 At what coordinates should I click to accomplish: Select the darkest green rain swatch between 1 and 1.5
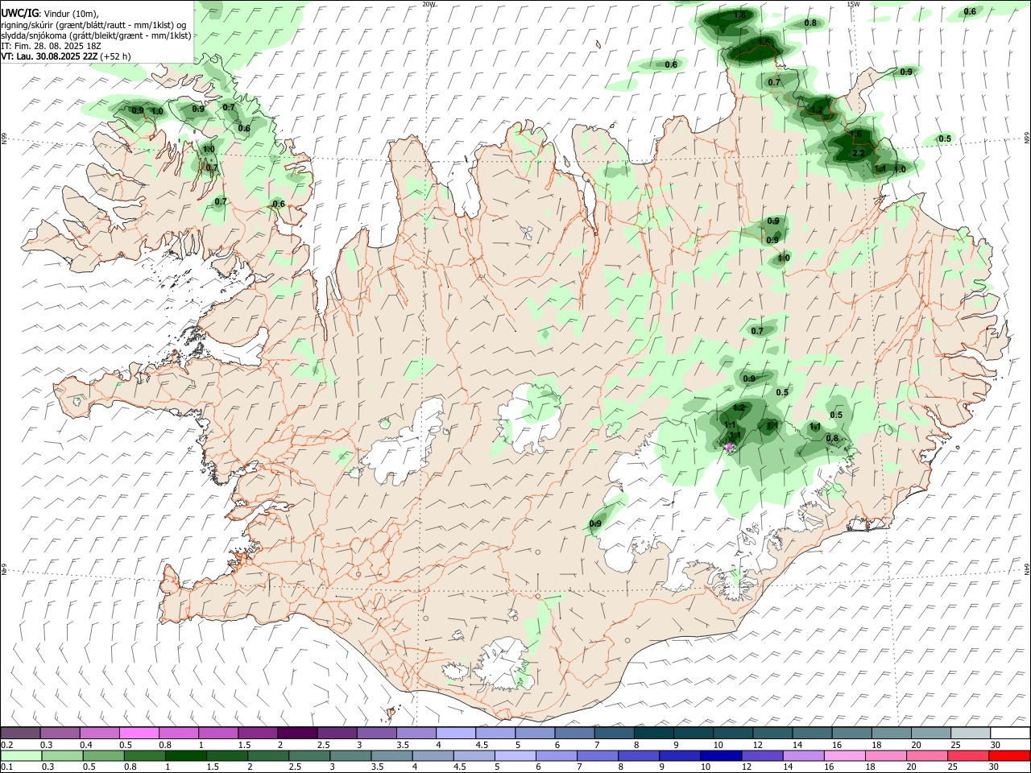[x=186, y=755]
